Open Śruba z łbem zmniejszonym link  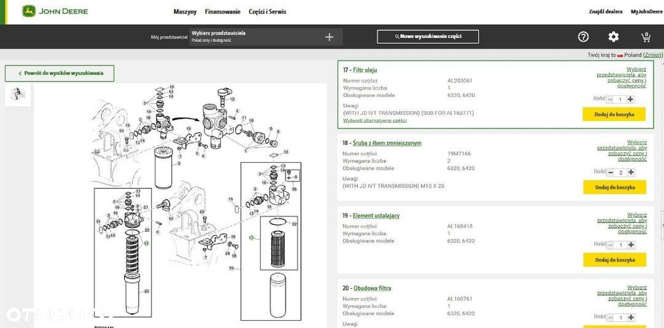(x=387, y=143)
